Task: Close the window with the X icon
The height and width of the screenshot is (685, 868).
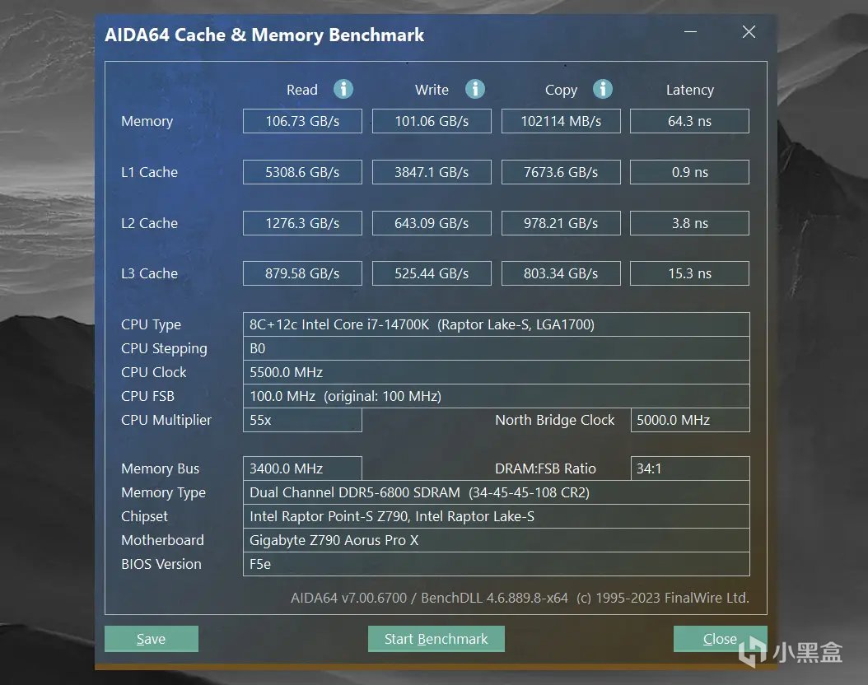Action: (749, 32)
